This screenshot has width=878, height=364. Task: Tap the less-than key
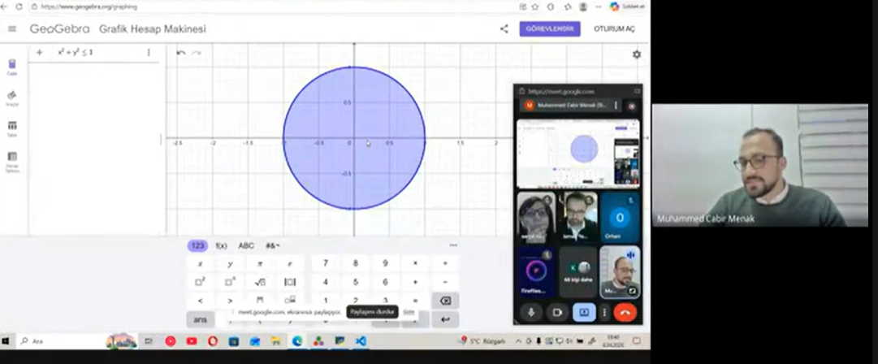point(201,301)
